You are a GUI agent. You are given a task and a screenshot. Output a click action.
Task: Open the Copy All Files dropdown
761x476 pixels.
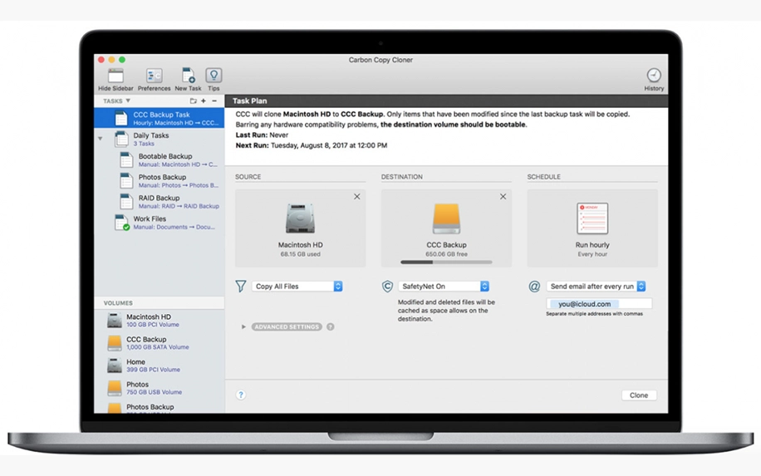pyautogui.click(x=297, y=287)
